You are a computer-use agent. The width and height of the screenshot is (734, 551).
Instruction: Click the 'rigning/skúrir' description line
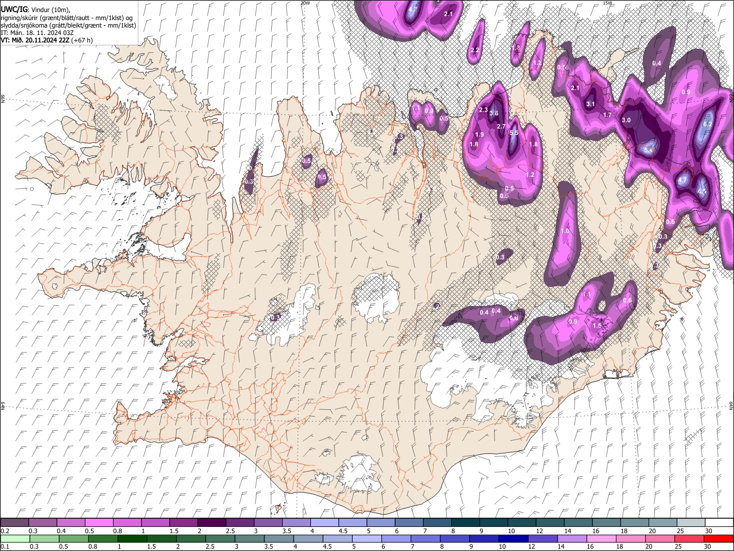(x=67, y=18)
